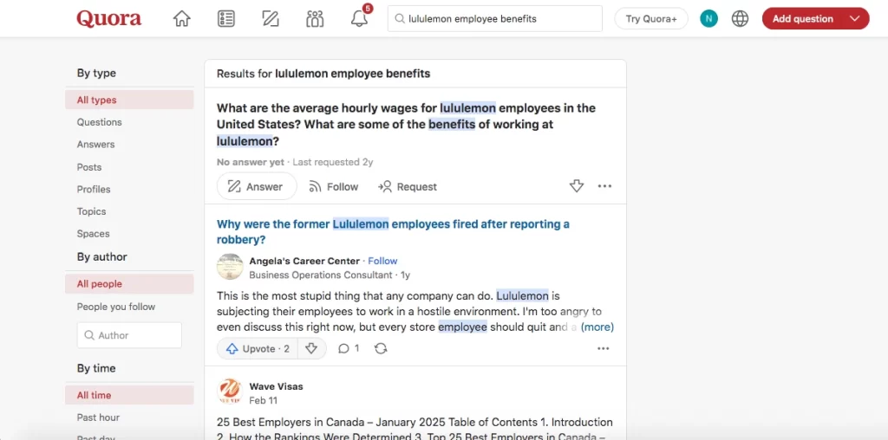Filter results by Answers
Viewport: 888px width, 440px height.
point(95,145)
